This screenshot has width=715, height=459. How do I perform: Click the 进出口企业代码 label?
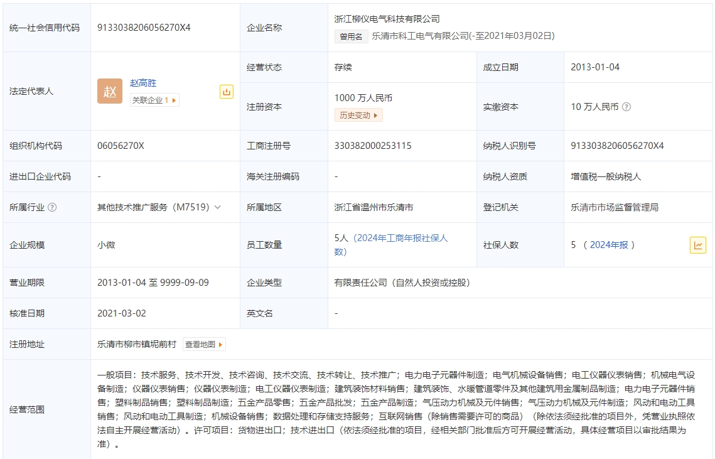[x=40, y=176]
